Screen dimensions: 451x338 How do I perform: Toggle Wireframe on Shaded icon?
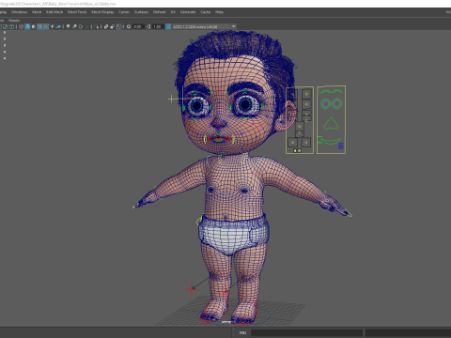(39, 26)
